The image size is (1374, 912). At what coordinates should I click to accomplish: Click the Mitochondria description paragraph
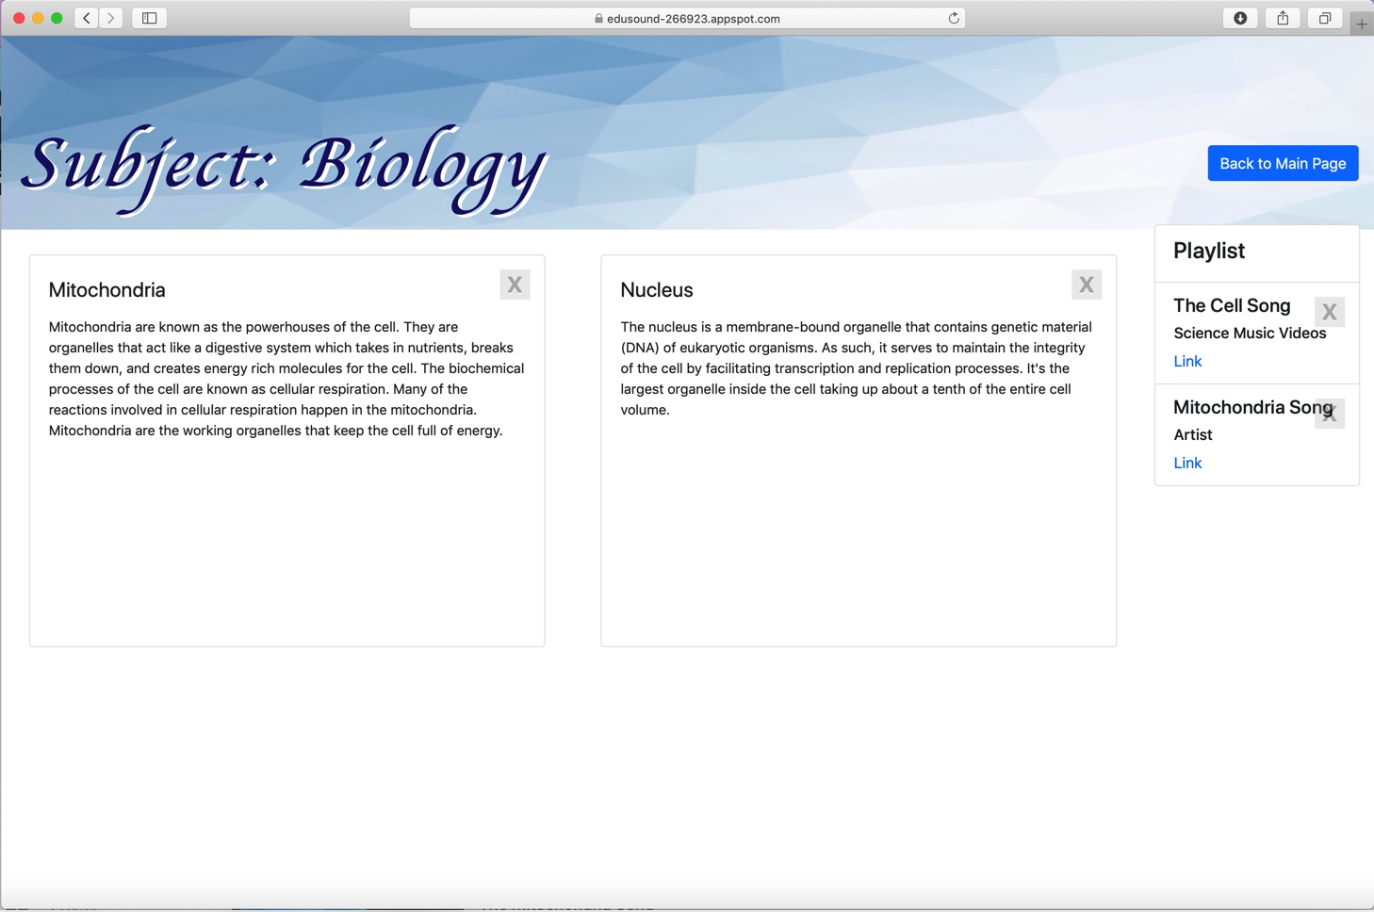point(286,379)
